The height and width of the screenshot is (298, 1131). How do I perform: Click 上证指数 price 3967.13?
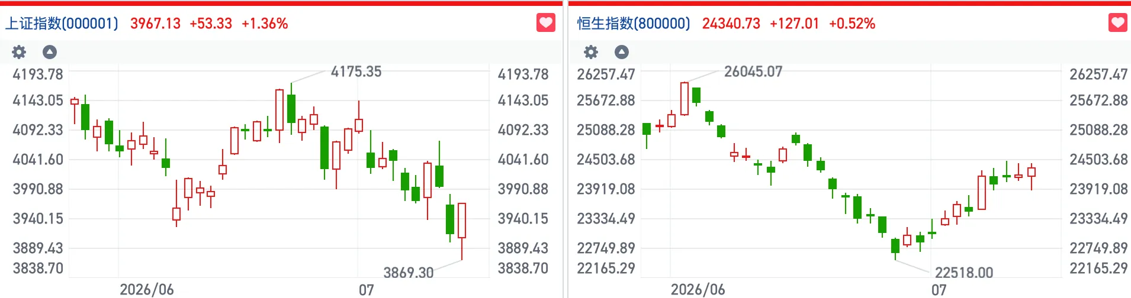(x=155, y=24)
